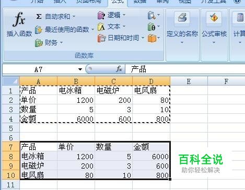Click cell B2 with value 1200
245x190 pixels.
(x=76, y=100)
